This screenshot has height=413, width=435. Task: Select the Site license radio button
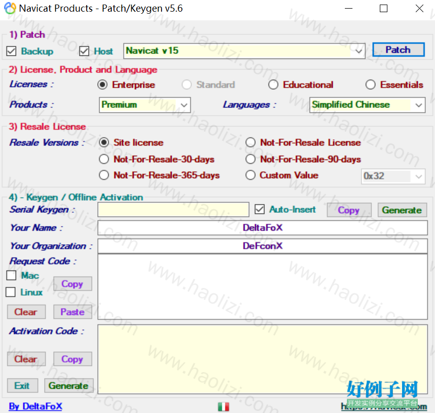(104, 143)
